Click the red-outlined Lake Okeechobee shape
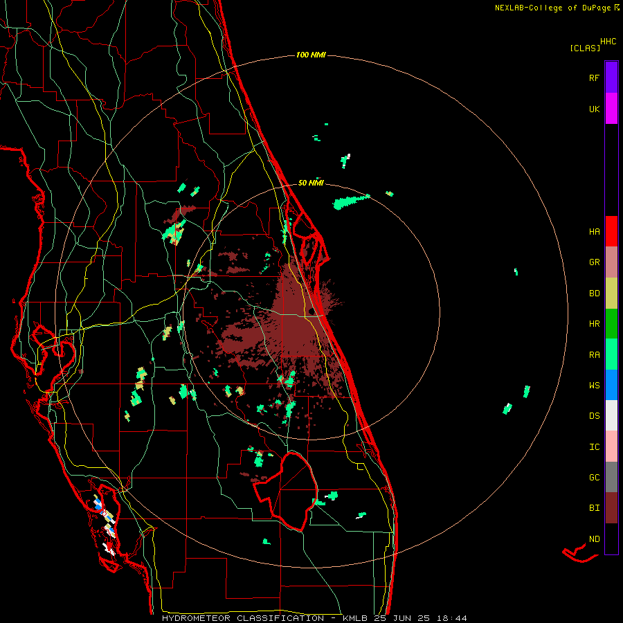 coord(287,491)
